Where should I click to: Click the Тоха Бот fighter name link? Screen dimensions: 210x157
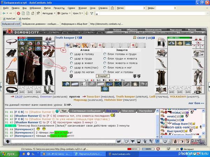tap(93, 97)
